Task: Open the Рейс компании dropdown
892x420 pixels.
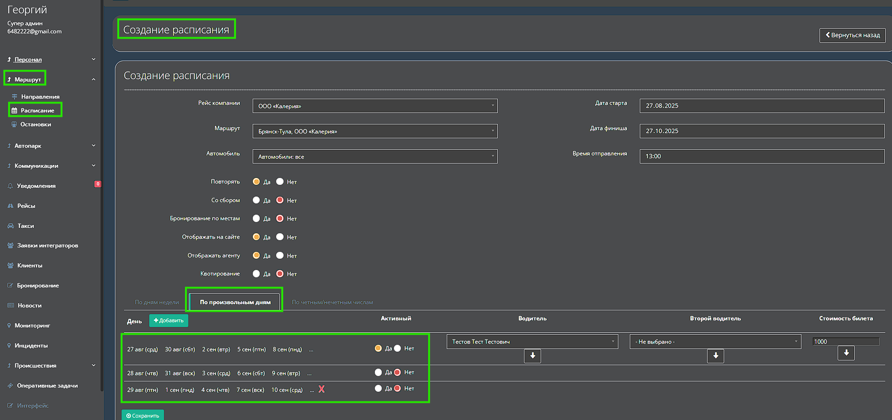Action: point(375,106)
